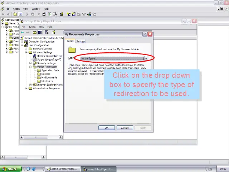Click the Start button

[10, 169]
